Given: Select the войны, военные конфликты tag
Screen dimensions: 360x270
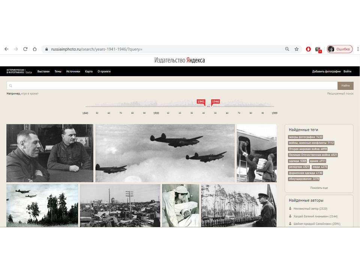Looking at the screenshot, I should (x=311, y=143).
